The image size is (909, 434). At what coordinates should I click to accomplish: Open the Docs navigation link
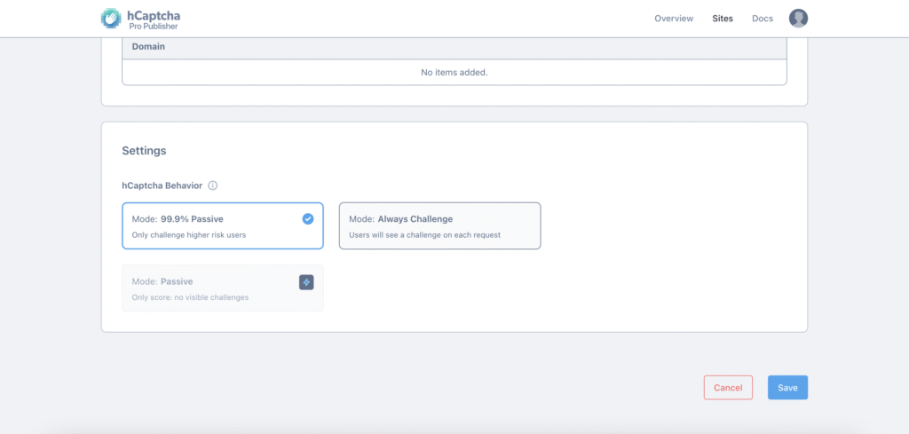tap(762, 19)
